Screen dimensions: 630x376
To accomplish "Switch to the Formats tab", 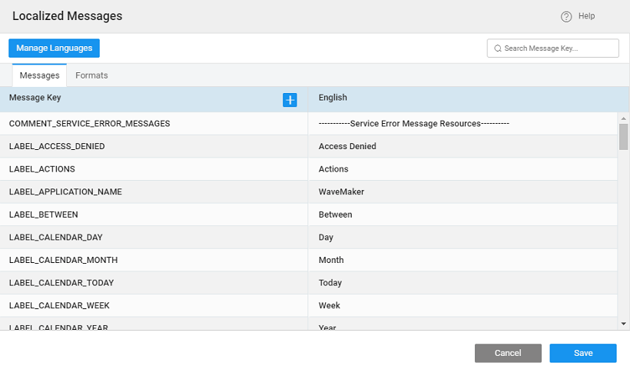I will pyautogui.click(x=91, y=75).
